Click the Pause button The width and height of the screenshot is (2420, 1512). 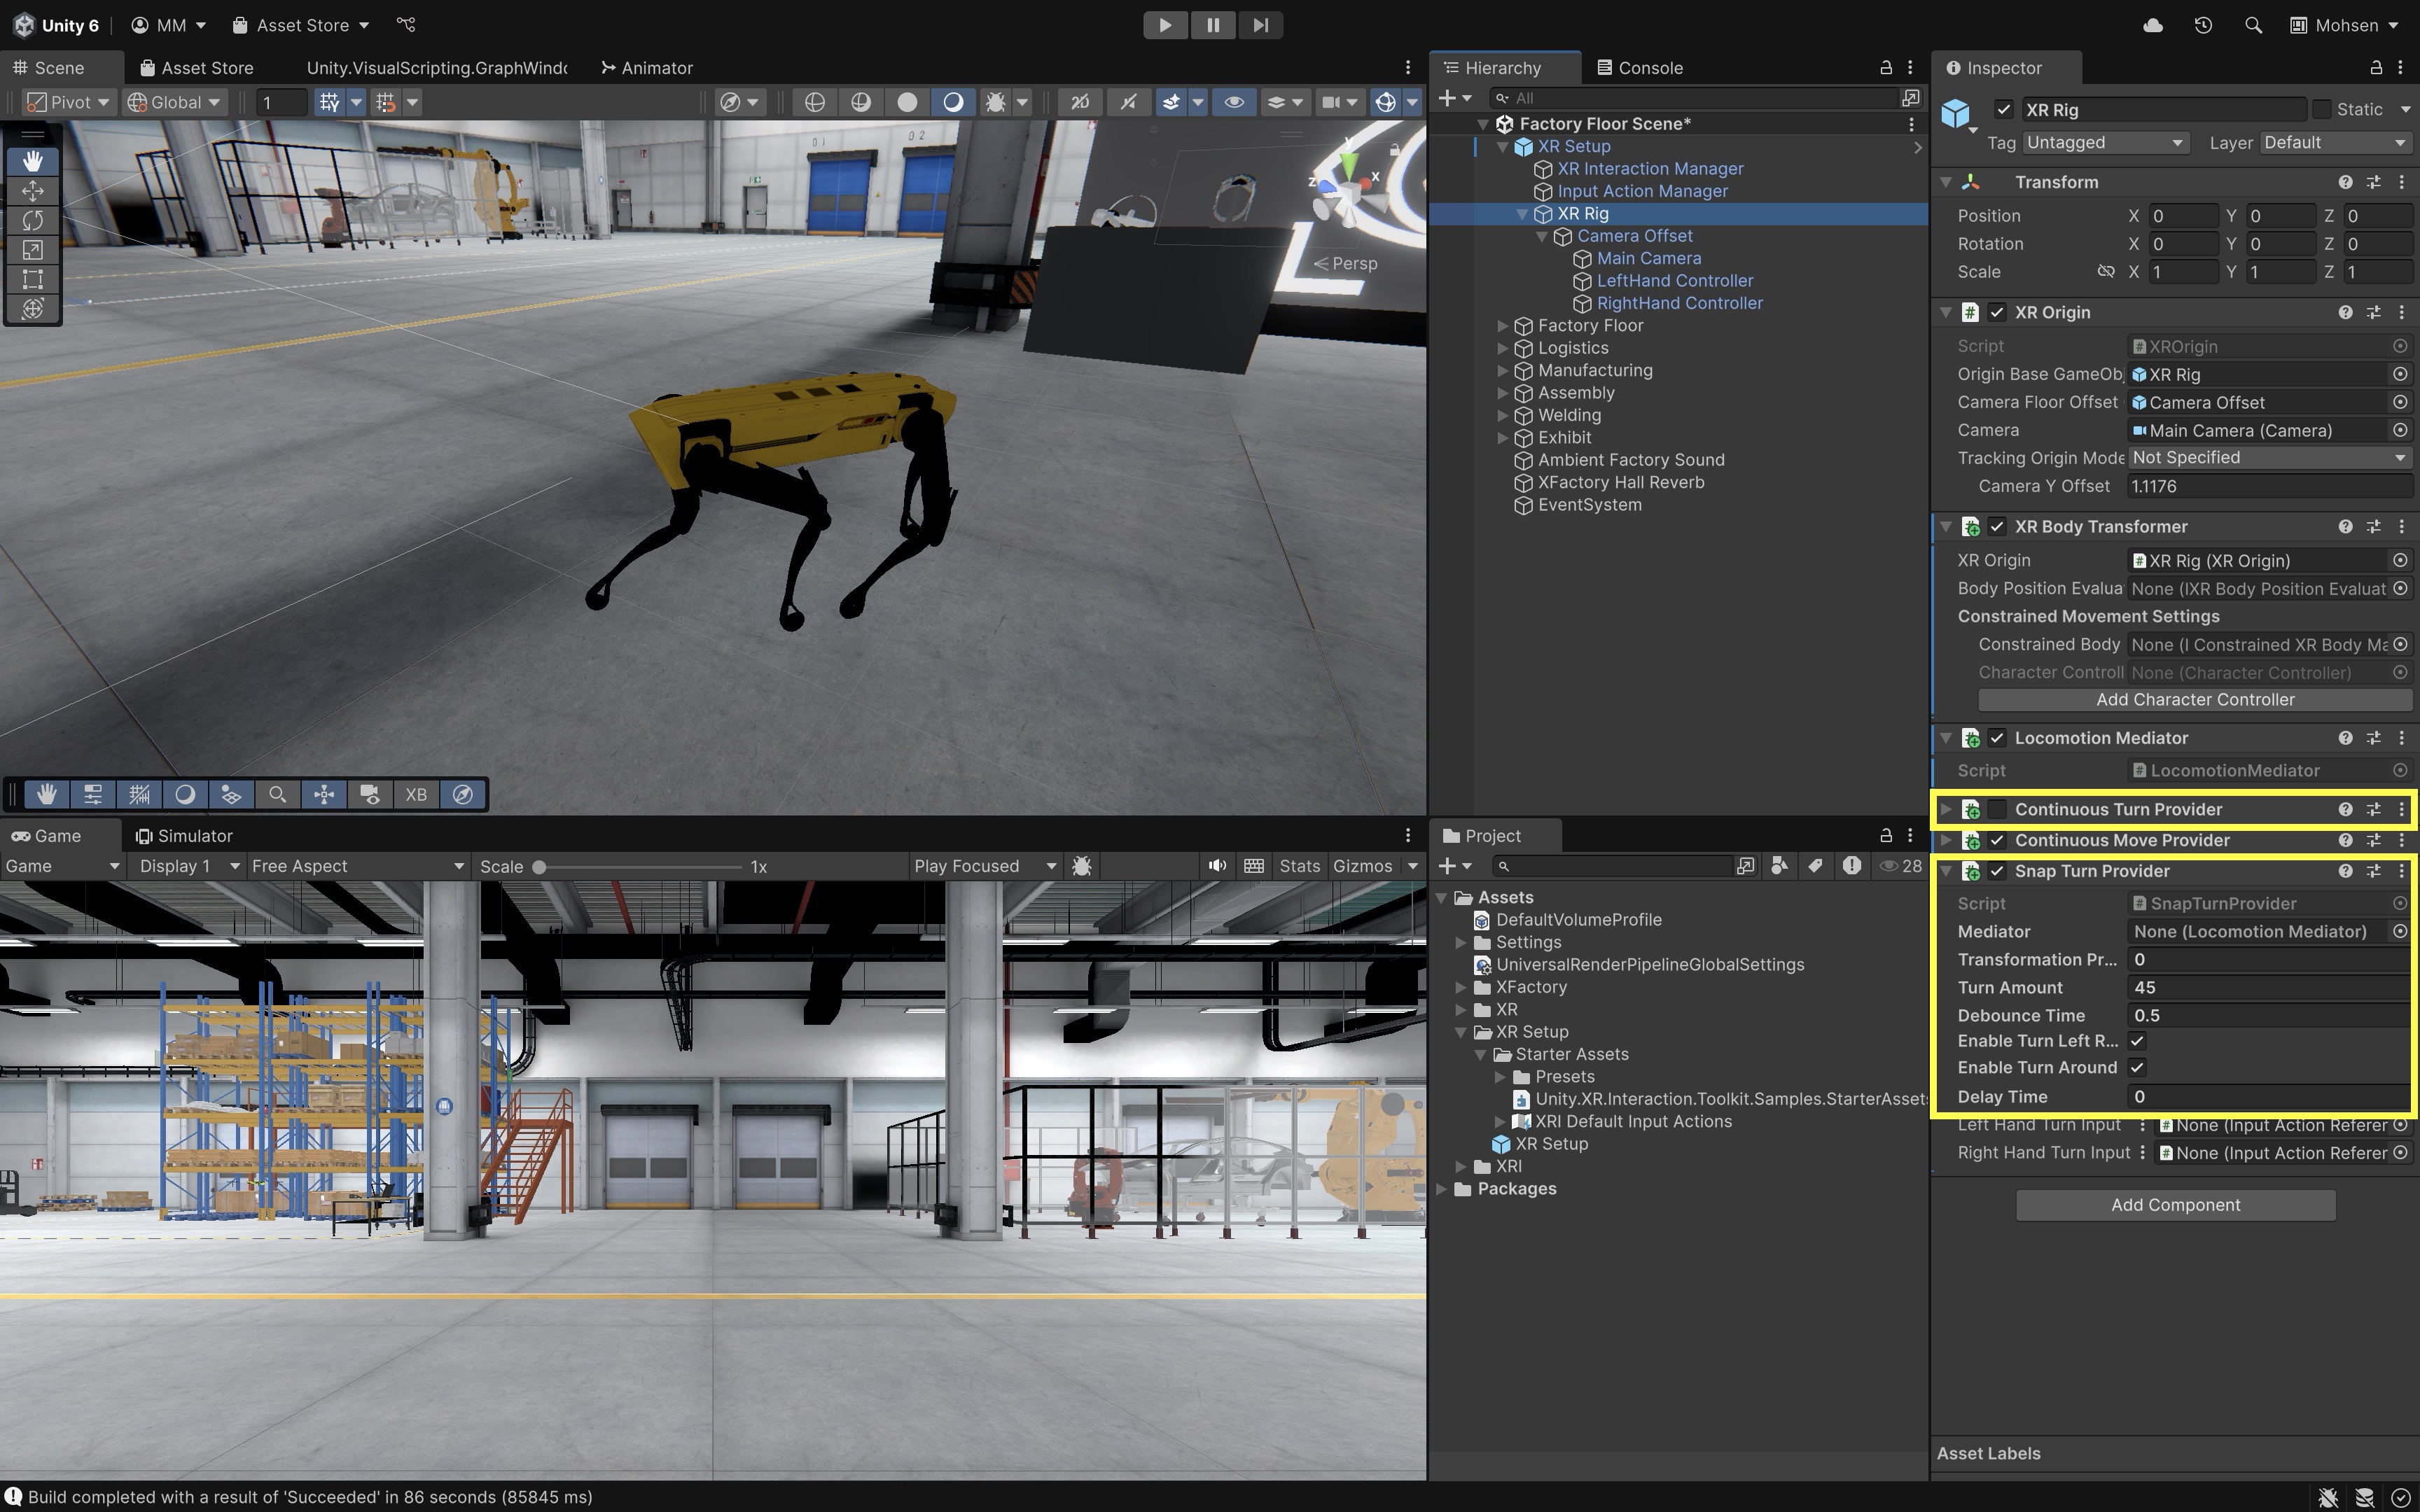[1213, 25]
